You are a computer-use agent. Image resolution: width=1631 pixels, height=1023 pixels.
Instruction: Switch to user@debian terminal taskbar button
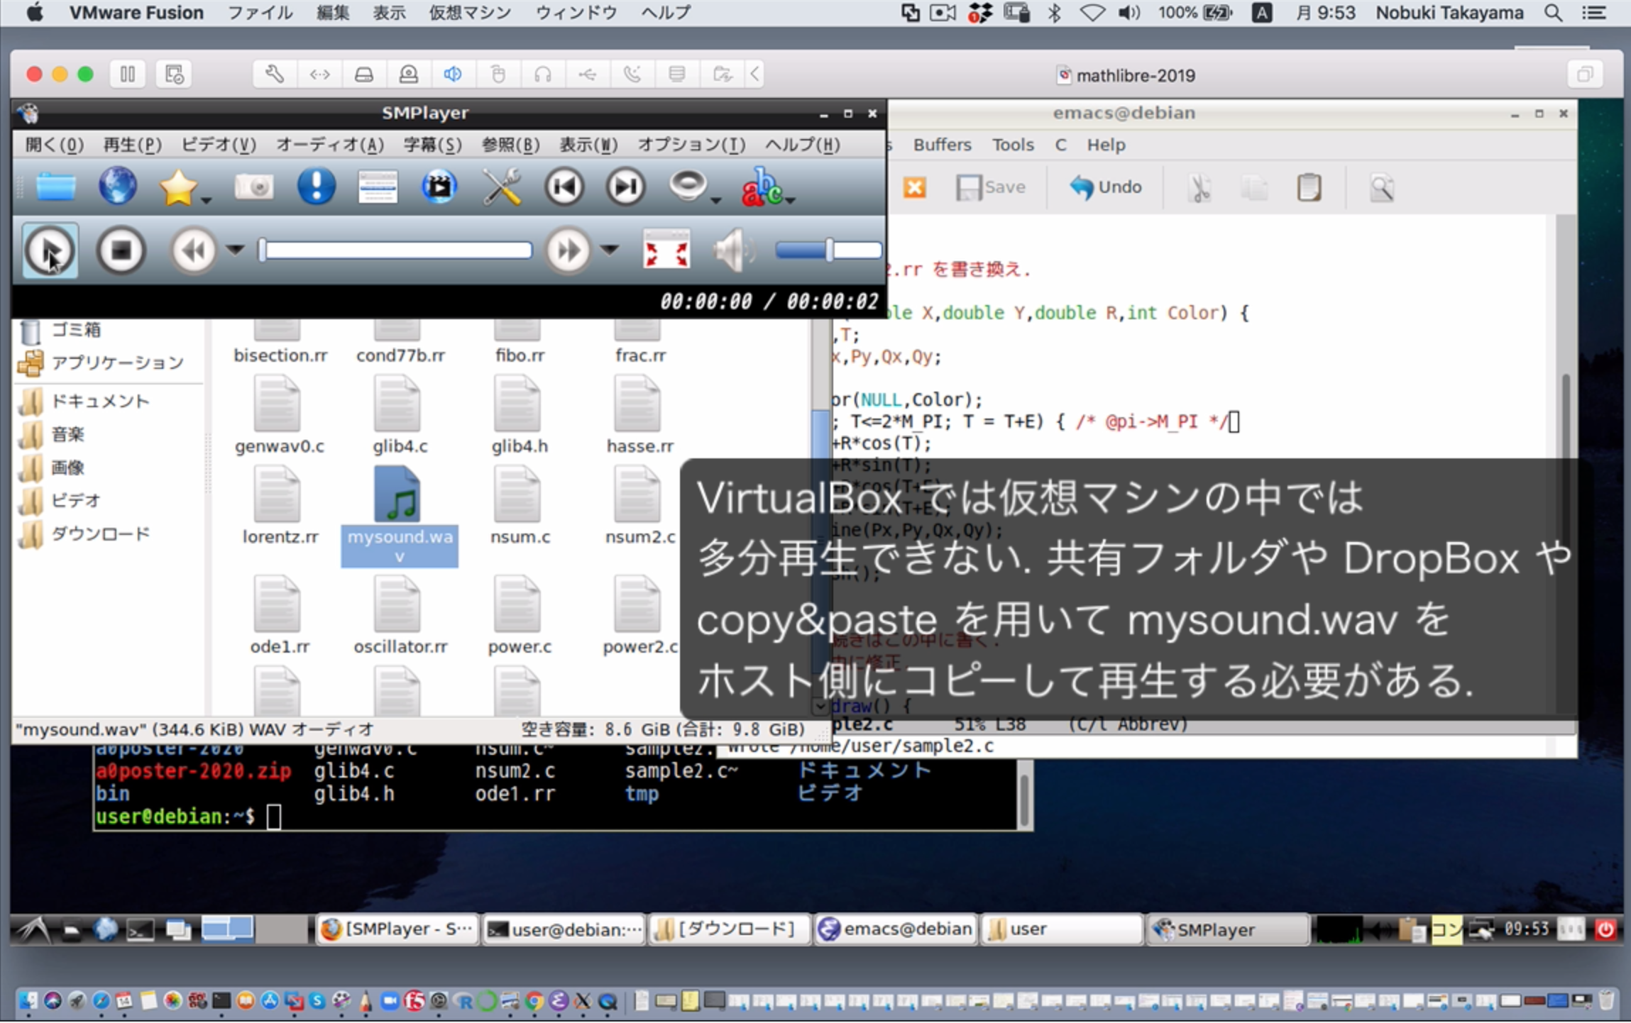pyautogui.click(x=564, y=929)
